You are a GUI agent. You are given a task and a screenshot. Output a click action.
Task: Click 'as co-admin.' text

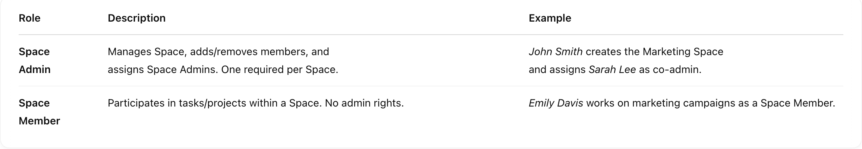point(670,69)
